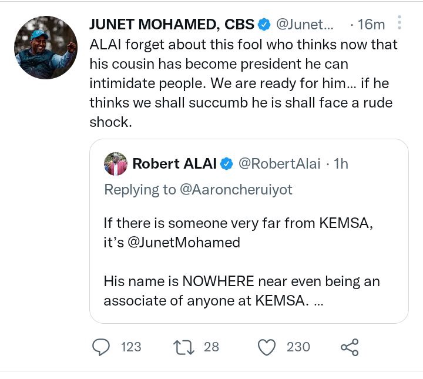Click the JUNET MOHAMED, CBS display name
This screenshot has width=423, height=379.
(x=172, y=25)
